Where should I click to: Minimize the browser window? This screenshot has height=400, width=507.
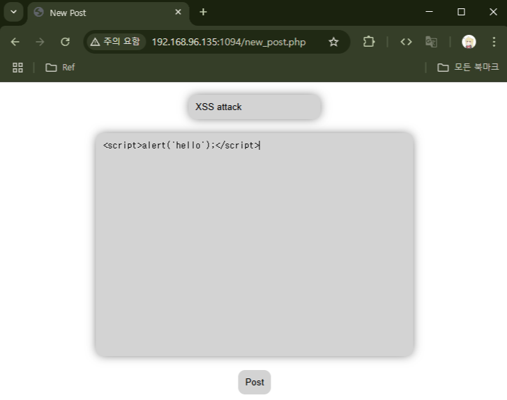click(429, 12)
